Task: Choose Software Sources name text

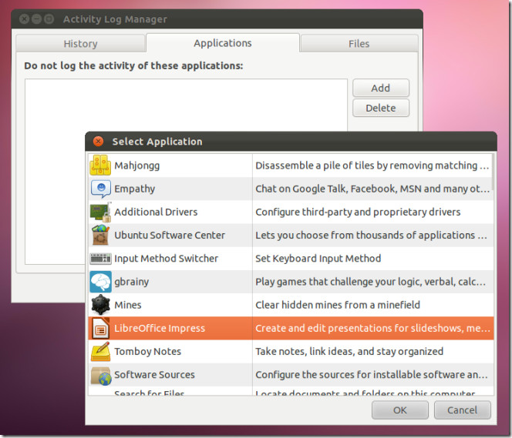Action: (x=154, y=375)
